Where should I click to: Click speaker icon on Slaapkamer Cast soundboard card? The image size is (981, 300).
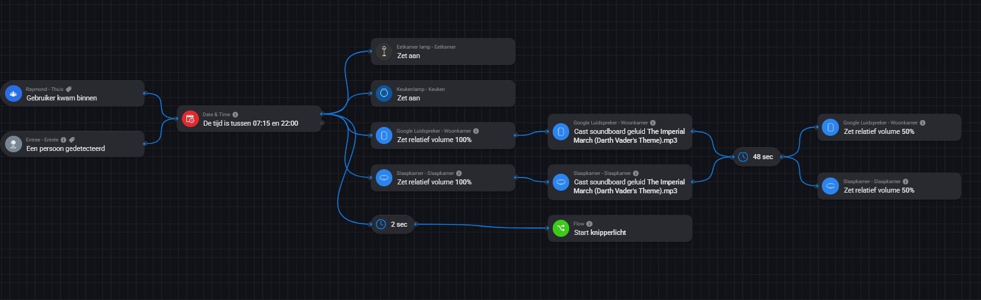click(560, 182)
